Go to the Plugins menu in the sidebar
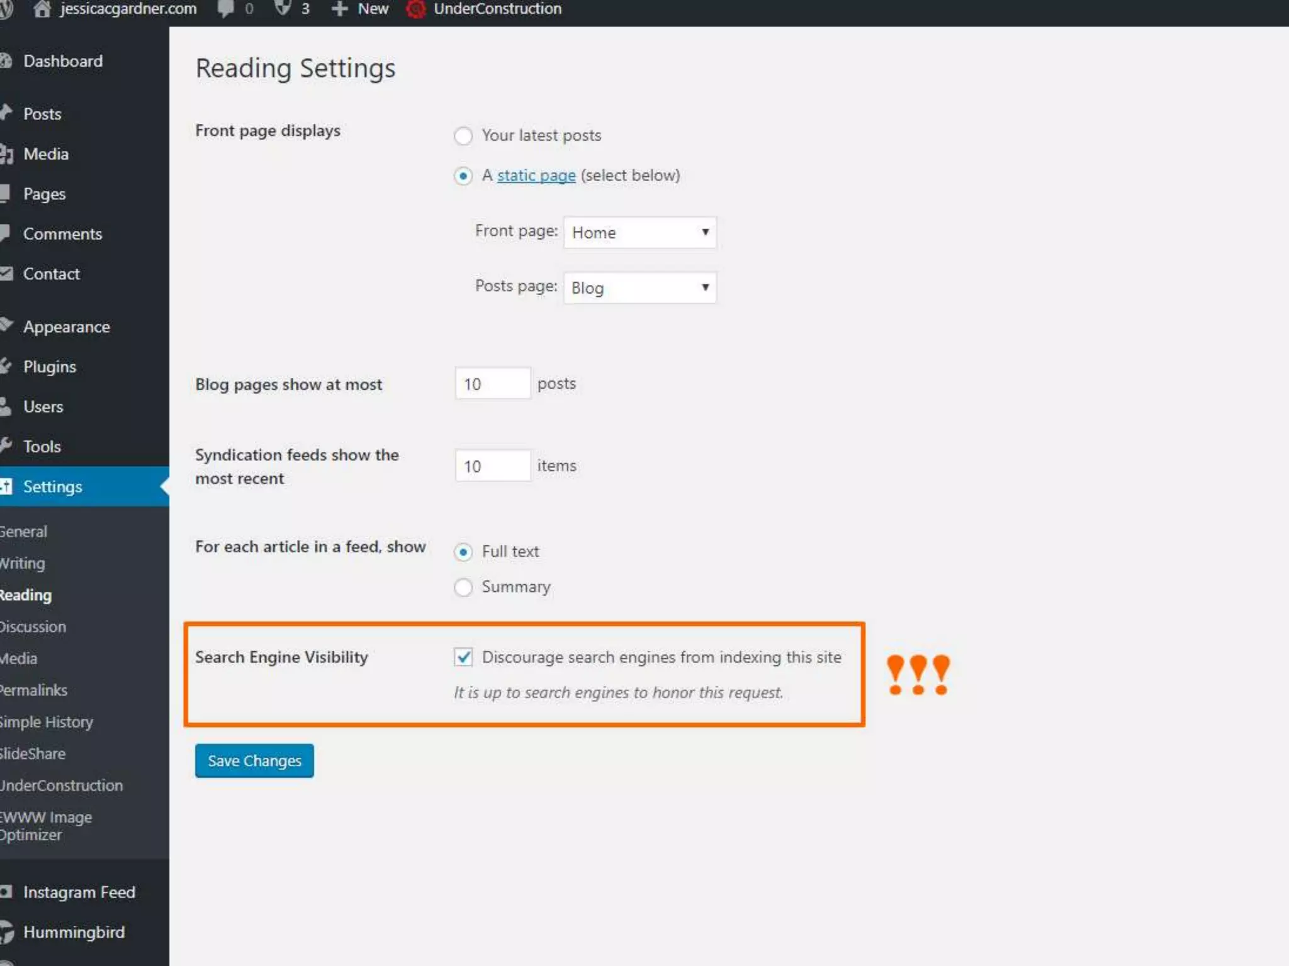This screenshot has width=1289, height=966. coord(49,367)
